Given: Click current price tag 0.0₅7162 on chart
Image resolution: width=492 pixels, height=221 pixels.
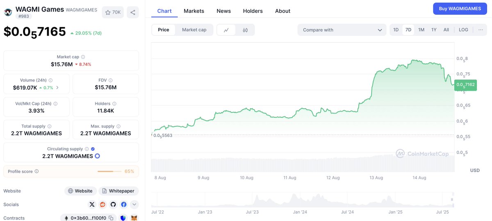Looking at the screenshot, I should pyautogui.click(x=465, y=85).
